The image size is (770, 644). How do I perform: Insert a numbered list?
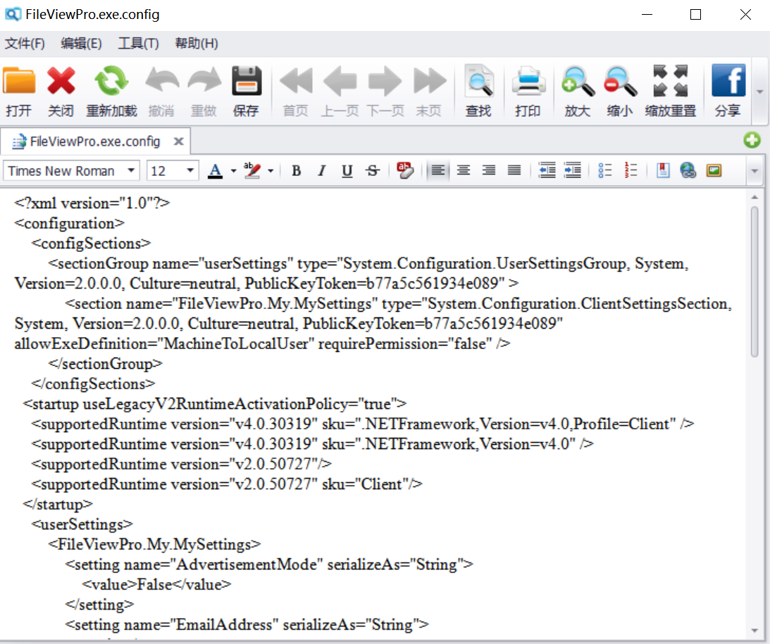tap(631, 171)
